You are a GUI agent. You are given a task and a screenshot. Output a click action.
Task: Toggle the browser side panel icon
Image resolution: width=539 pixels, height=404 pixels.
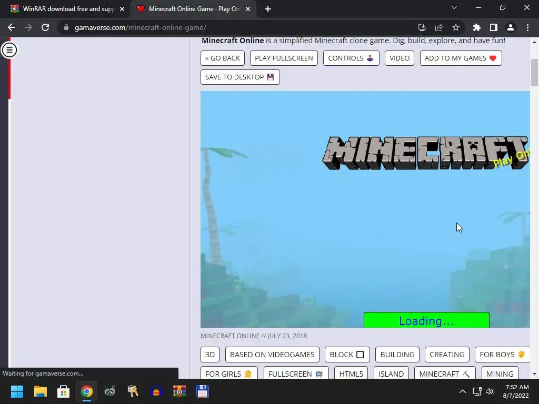(494, 27)
